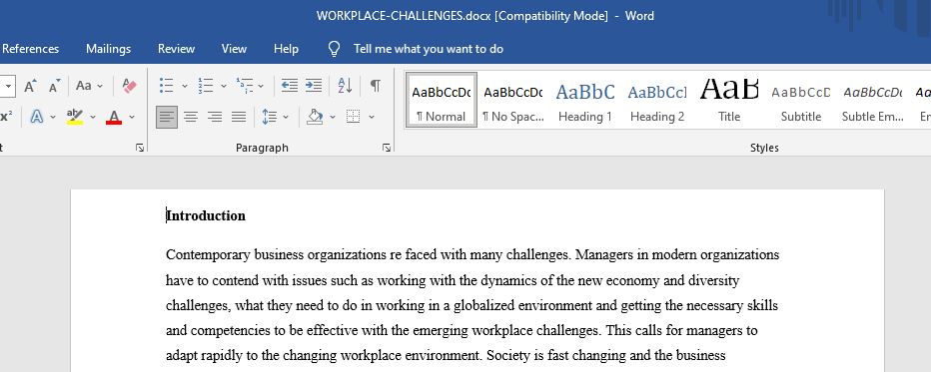This screenshot has width=931, height=372.
Task: Apply the Normal style
Action: click(x=442, y=100)
